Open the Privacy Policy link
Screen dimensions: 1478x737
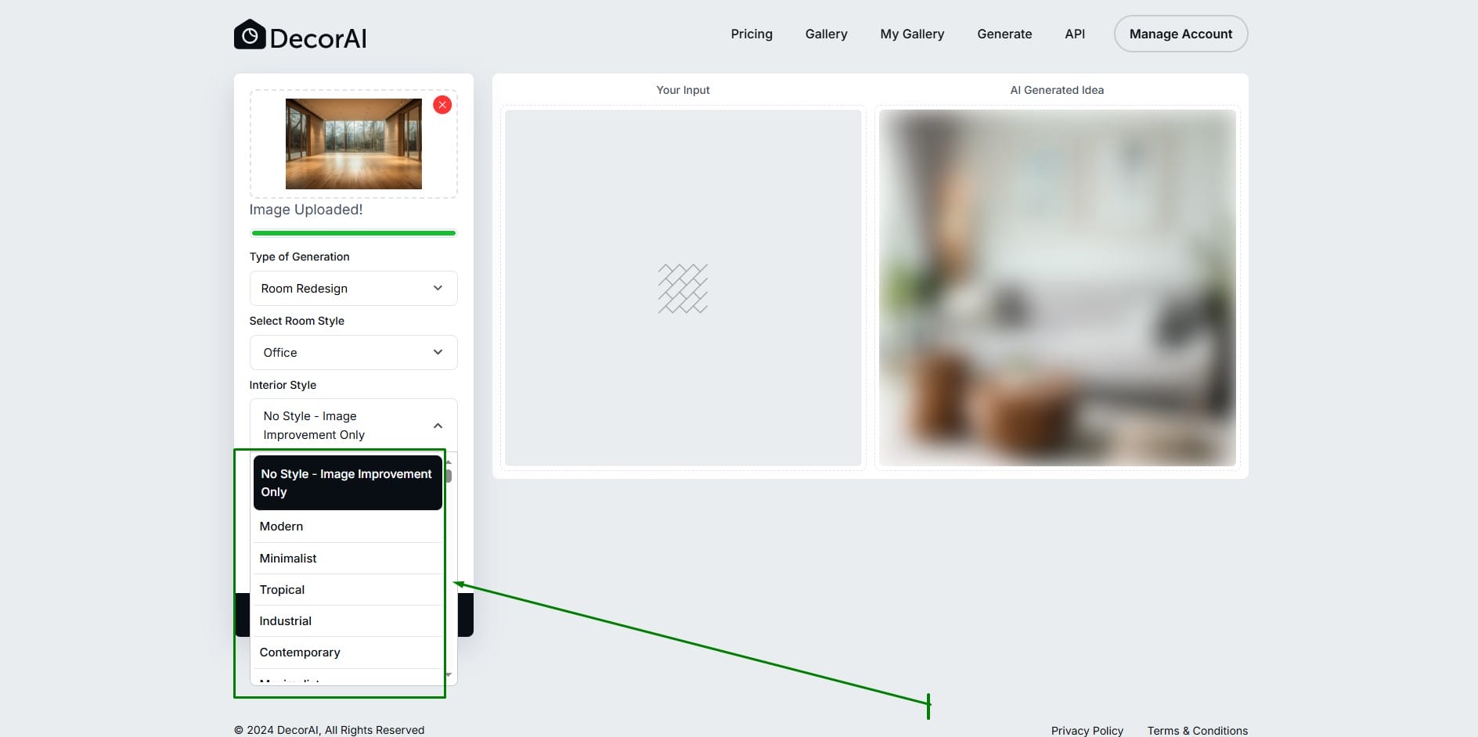[1087, 730]
